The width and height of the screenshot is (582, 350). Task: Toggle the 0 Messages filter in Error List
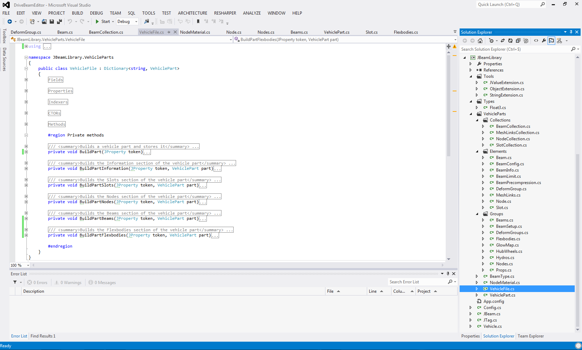tap(102, 283)
